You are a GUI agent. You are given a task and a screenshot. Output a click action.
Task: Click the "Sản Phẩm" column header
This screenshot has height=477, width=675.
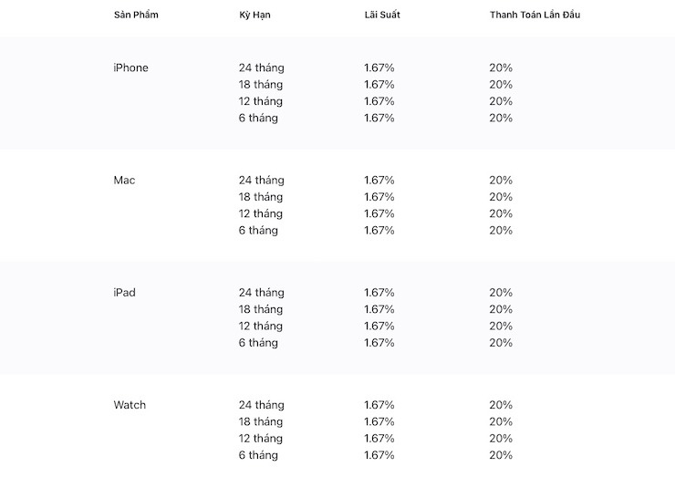tap(136, 16)
